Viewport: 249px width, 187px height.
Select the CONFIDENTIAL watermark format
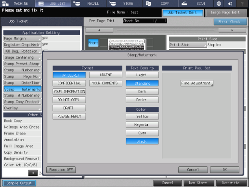(69, 83)
